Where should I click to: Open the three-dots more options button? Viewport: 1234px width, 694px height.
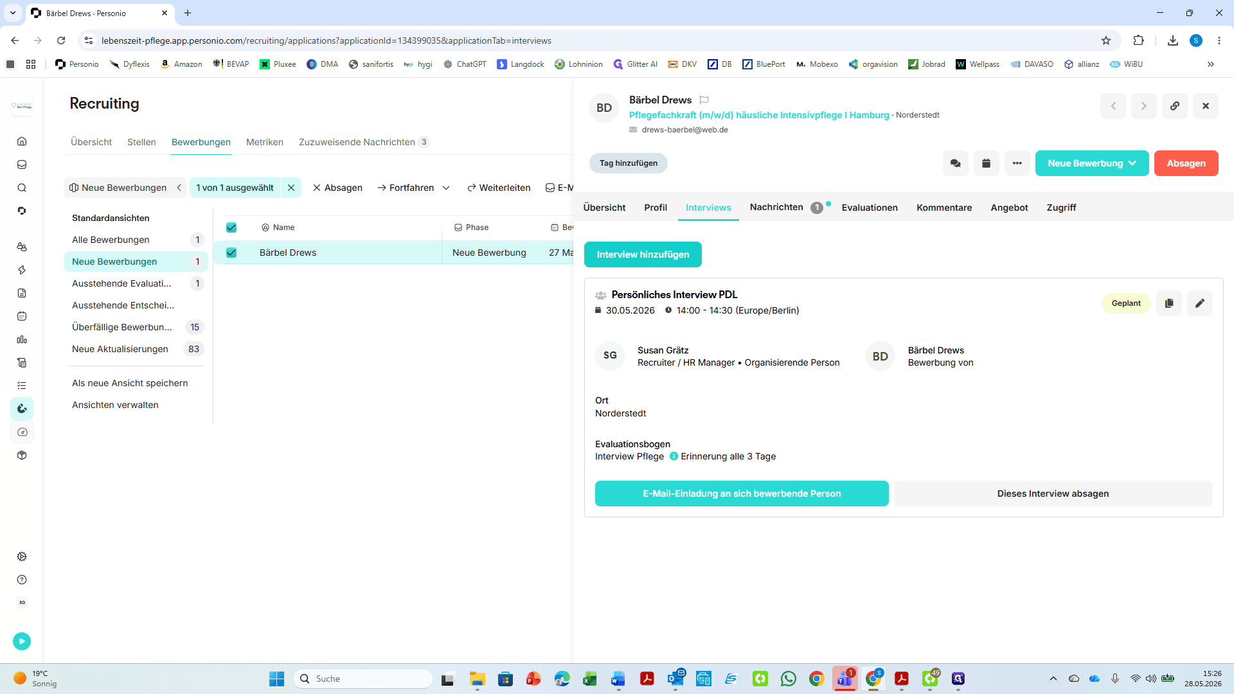tap(1017, 163)
